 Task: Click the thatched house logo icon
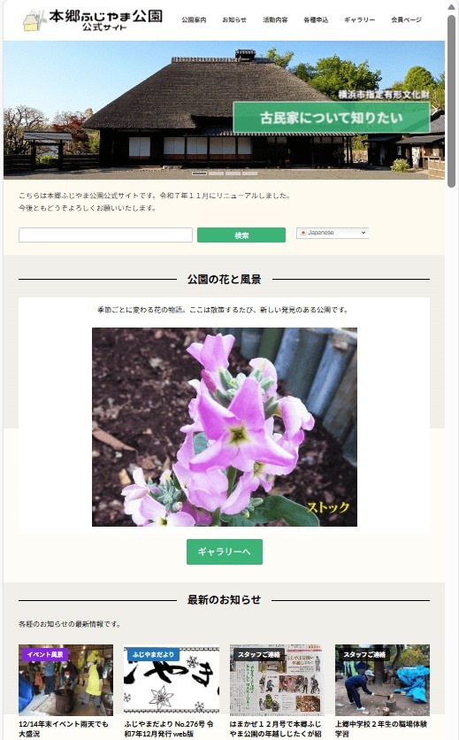(34, 20)
